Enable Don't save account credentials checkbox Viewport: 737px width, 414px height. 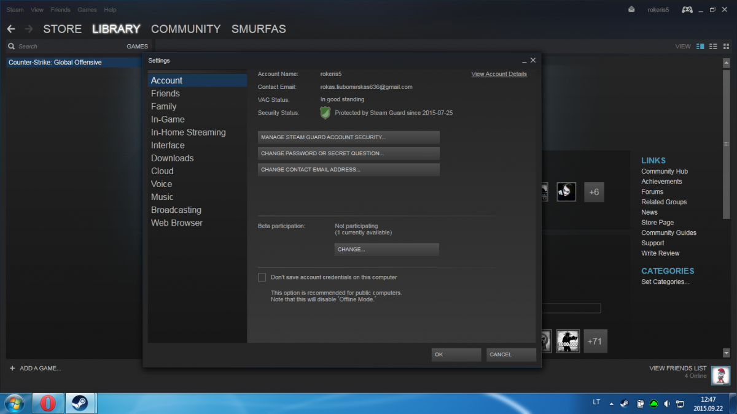pyautogui.click(x=262, y=277)
